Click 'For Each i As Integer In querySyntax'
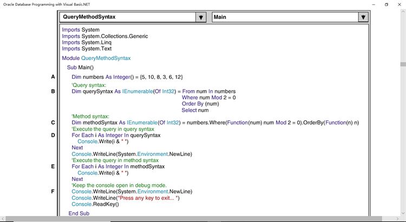The image size is (406, 222). [x=116, y=135]
